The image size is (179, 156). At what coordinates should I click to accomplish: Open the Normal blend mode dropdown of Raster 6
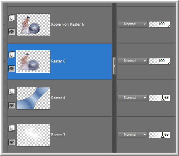click(x=132, y=61)
